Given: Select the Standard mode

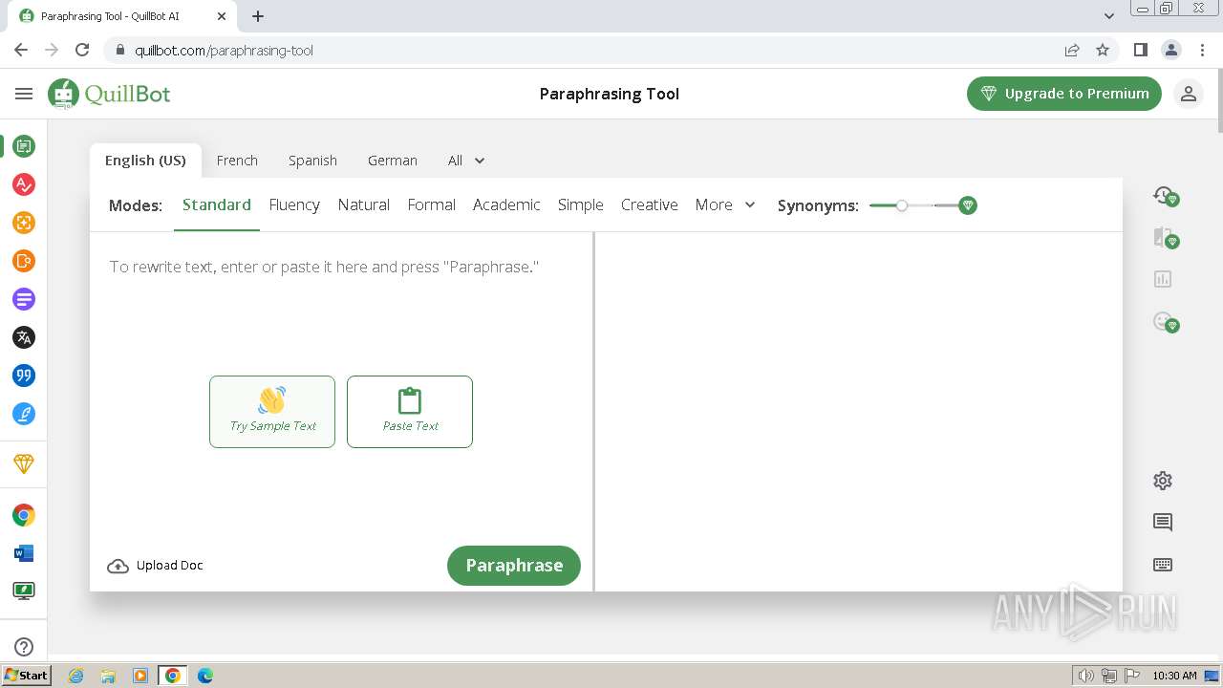Looking at the screenshot, I should click(217, 204).
